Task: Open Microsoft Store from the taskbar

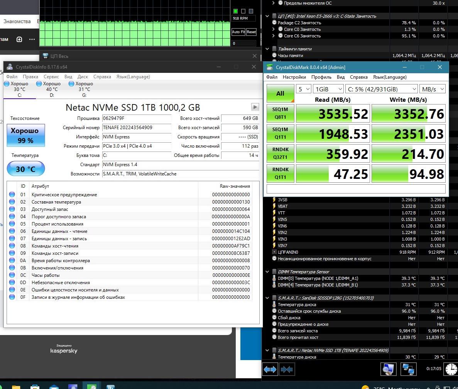Action: click(35, 387)
